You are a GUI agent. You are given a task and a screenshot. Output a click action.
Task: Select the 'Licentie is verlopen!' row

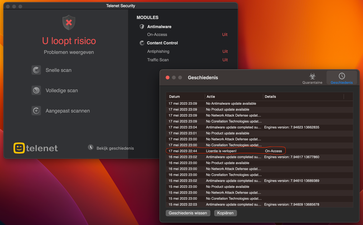[259, 151]
